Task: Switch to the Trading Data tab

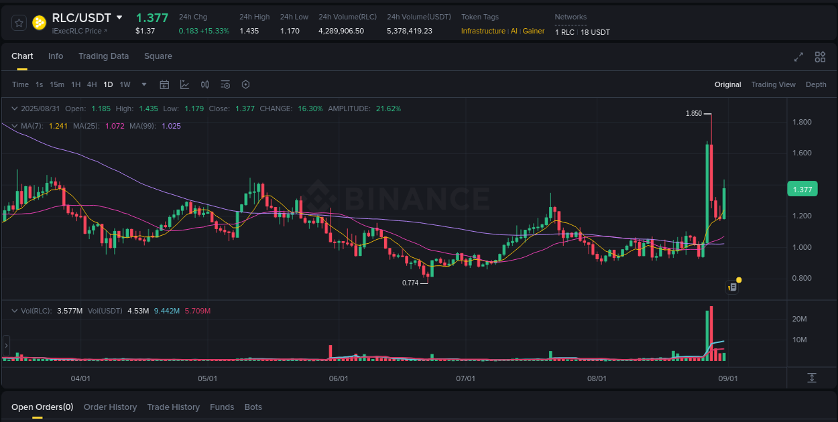Action: (103, 56)
